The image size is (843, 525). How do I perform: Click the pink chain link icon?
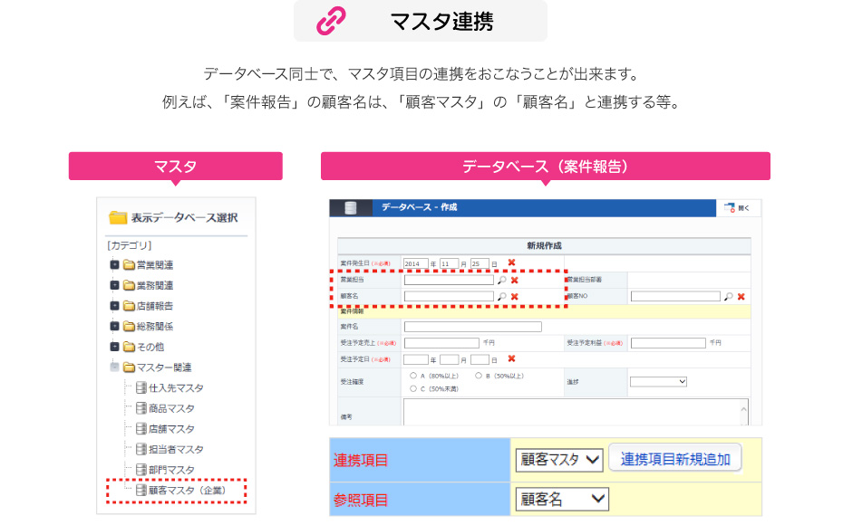pos(331,21)
